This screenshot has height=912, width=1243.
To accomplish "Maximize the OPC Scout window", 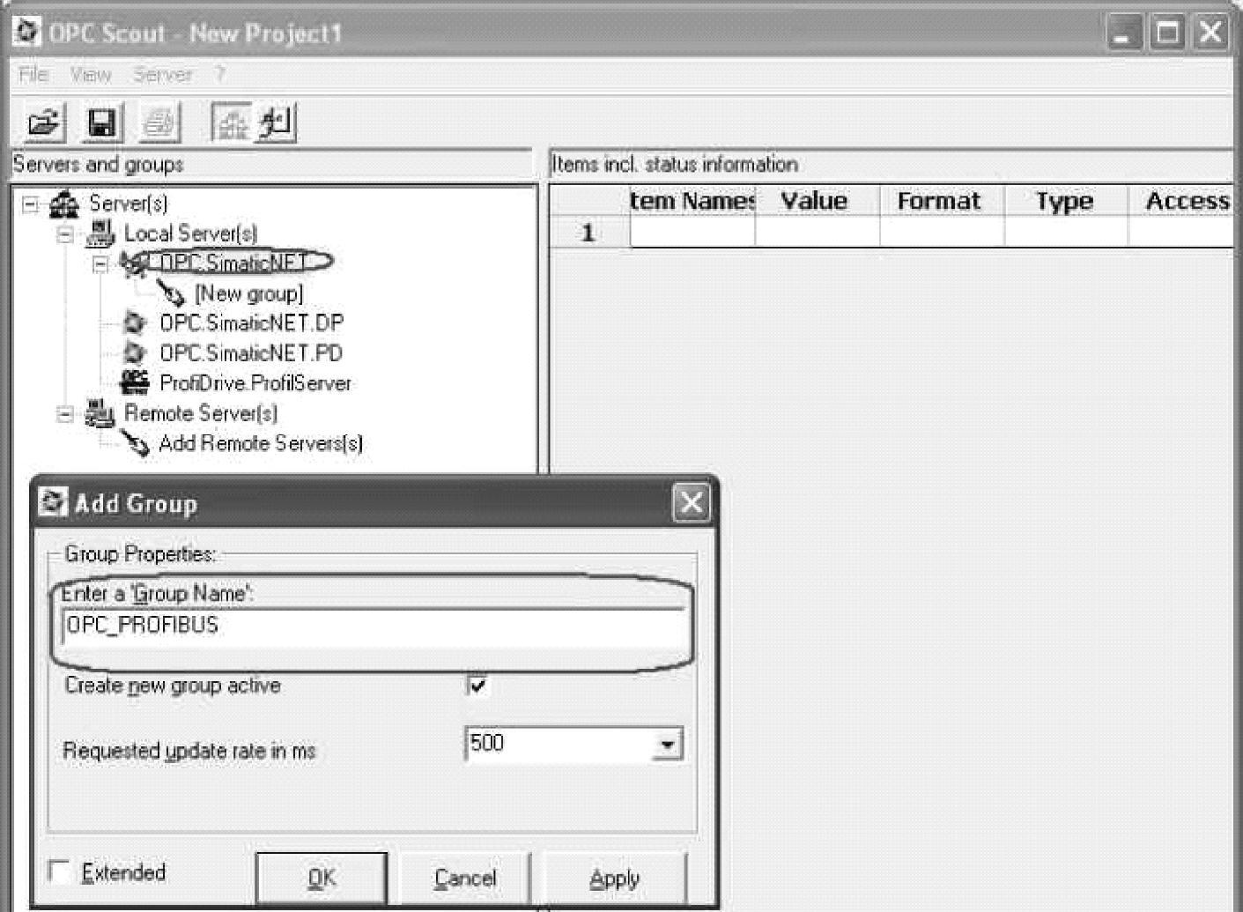I will tap(1167, 34).
